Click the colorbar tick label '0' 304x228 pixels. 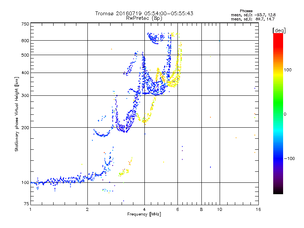pos(285,114)
